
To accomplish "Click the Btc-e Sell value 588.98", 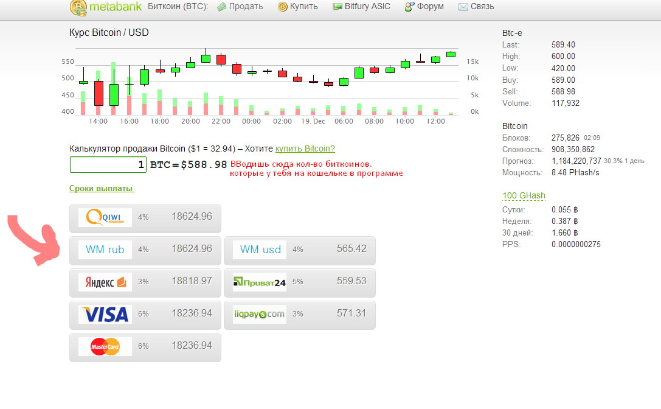I will pos(563,91).
